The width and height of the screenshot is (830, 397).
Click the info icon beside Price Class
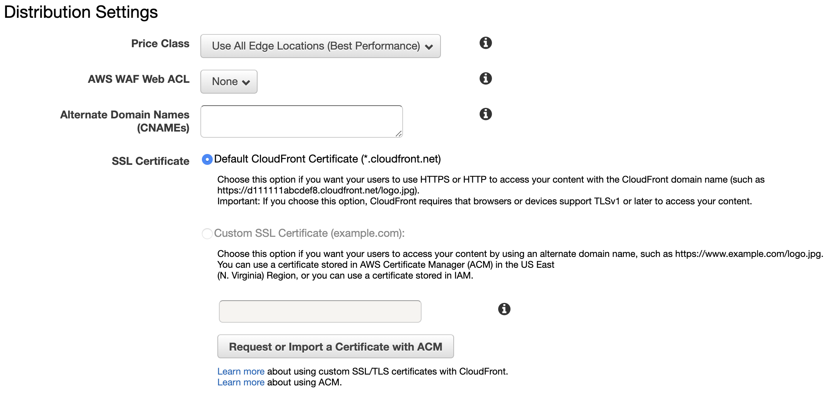point(485,43)
